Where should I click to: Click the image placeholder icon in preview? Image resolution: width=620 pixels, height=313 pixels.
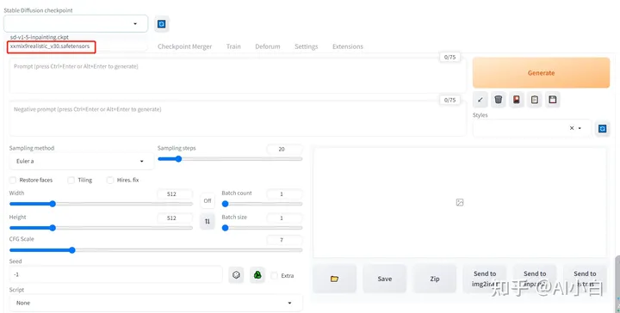pos(460,202)
